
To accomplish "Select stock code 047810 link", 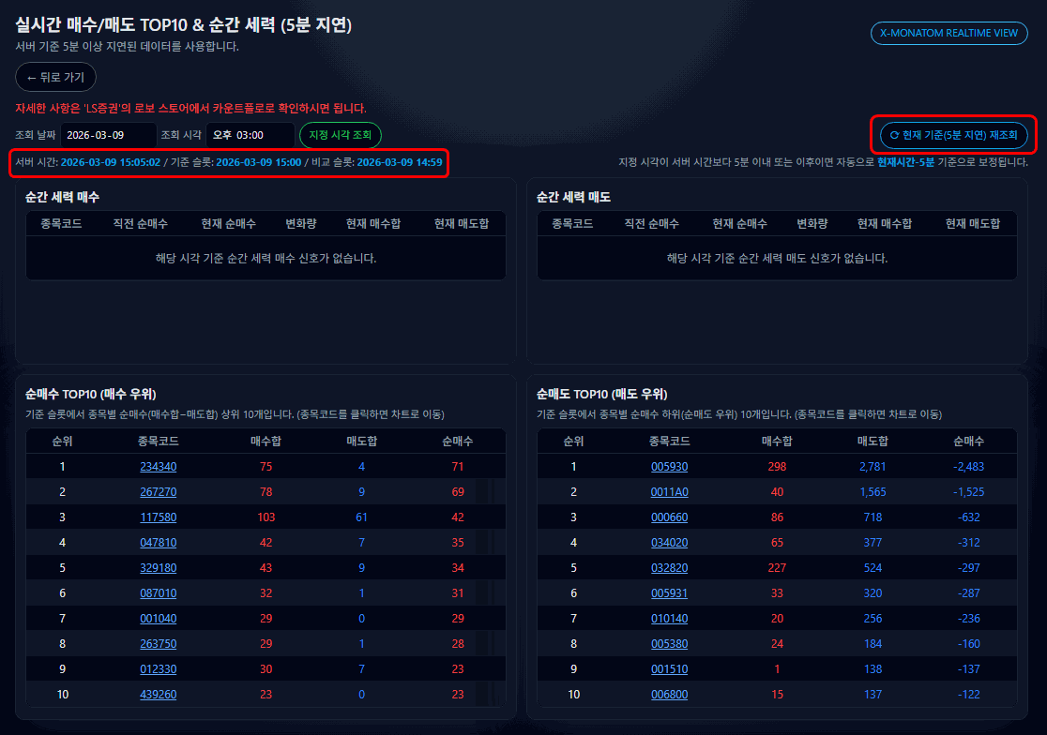I will click(x=158, y=543).
